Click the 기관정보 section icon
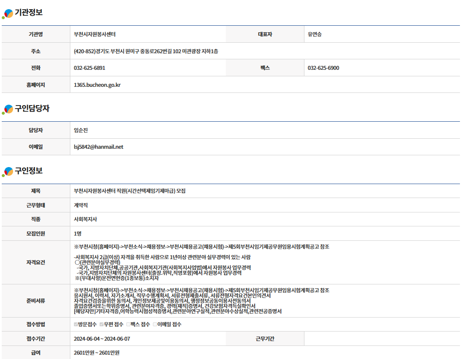463x359 pixels. [8, 14]
